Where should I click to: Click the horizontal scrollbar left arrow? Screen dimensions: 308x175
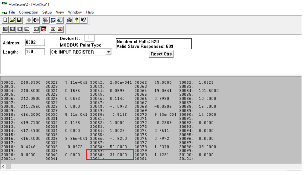(3, 166)
